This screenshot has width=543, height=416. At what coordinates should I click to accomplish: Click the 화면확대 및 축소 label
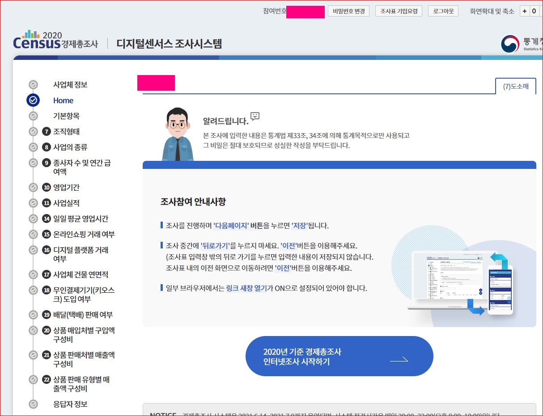pyautogui.click(x=492, y=11)
